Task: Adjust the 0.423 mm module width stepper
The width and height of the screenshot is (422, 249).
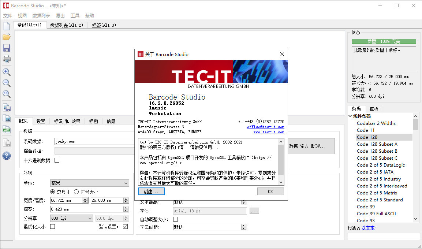Action: point(126,209)
